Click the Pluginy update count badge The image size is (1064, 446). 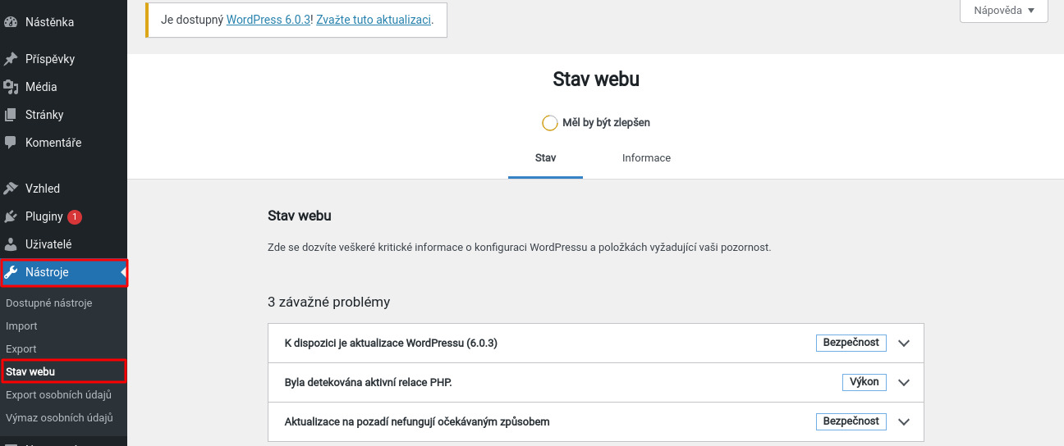coord(75,217)
